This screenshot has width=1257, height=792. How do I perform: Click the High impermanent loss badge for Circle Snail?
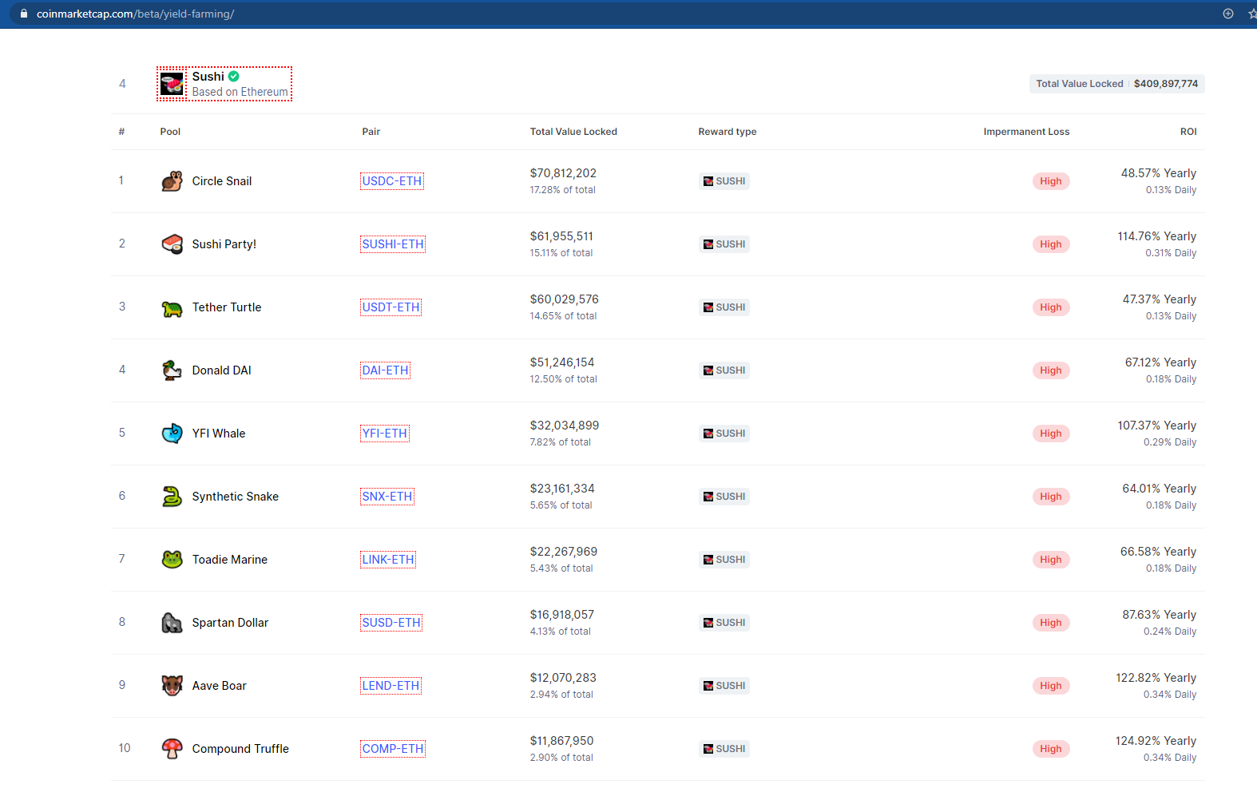point(1051,181)
